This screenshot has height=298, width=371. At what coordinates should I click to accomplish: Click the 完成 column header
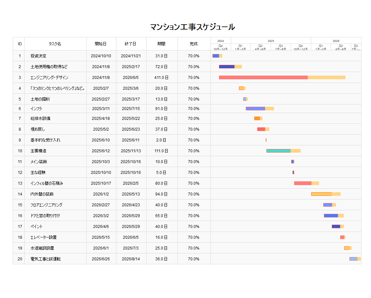[194, 44]
